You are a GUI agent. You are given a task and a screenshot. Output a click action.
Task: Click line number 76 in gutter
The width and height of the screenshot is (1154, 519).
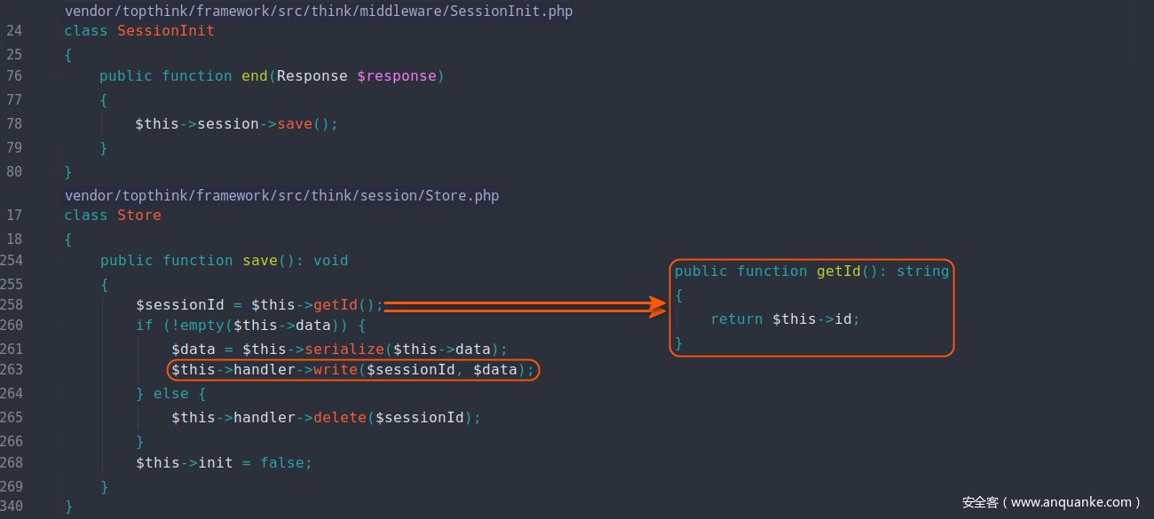[x=14, y=75]
